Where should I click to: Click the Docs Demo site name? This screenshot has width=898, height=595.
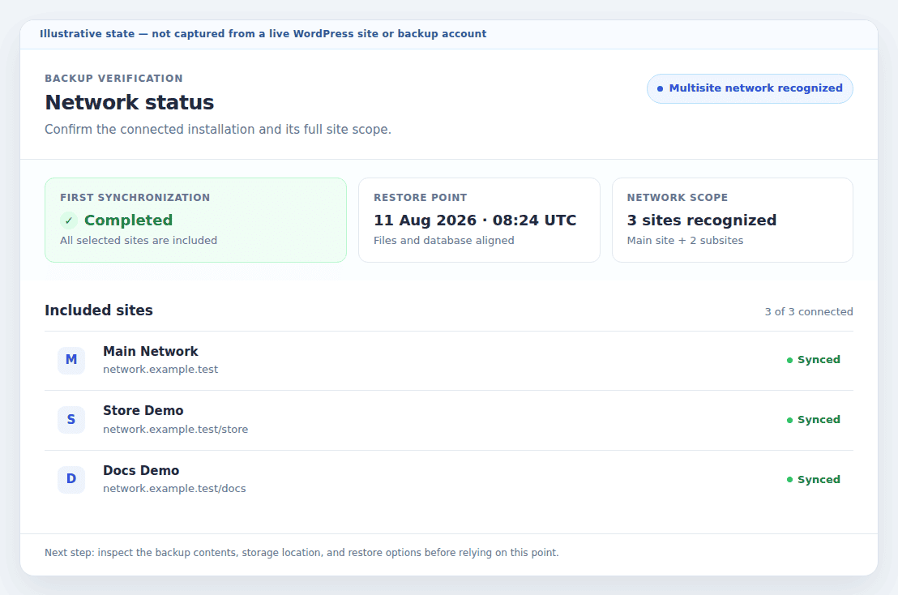141,470
